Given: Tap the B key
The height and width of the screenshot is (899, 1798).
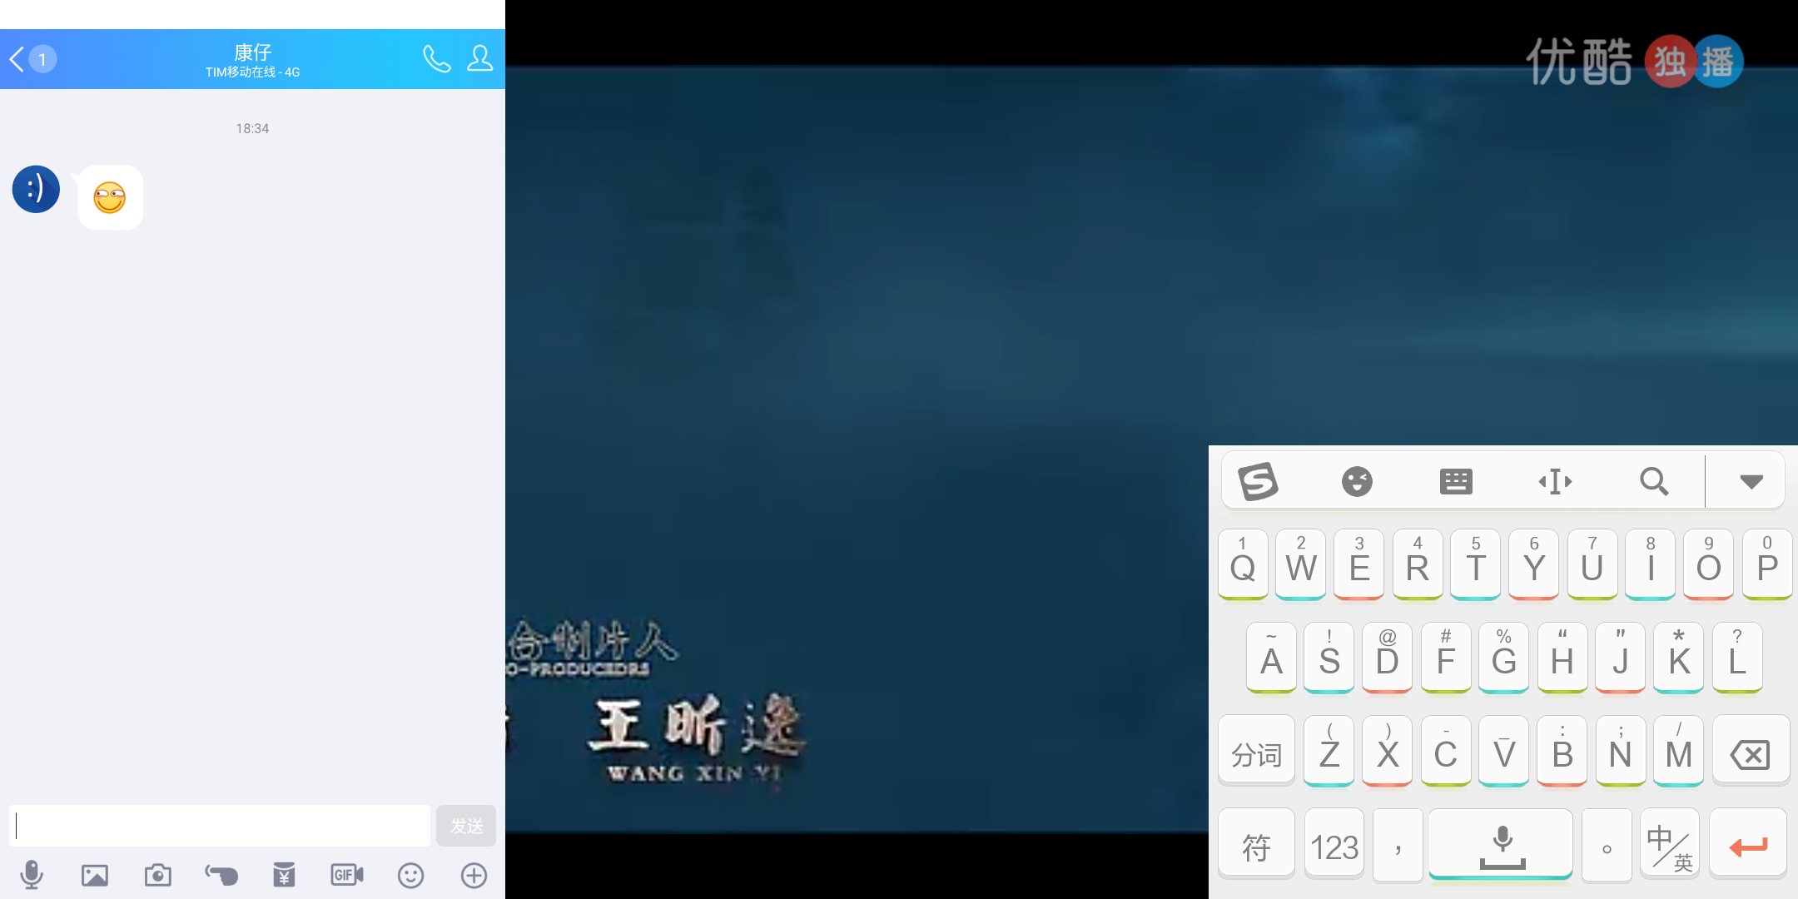Looking at the screenshot, I should 1562,750.
